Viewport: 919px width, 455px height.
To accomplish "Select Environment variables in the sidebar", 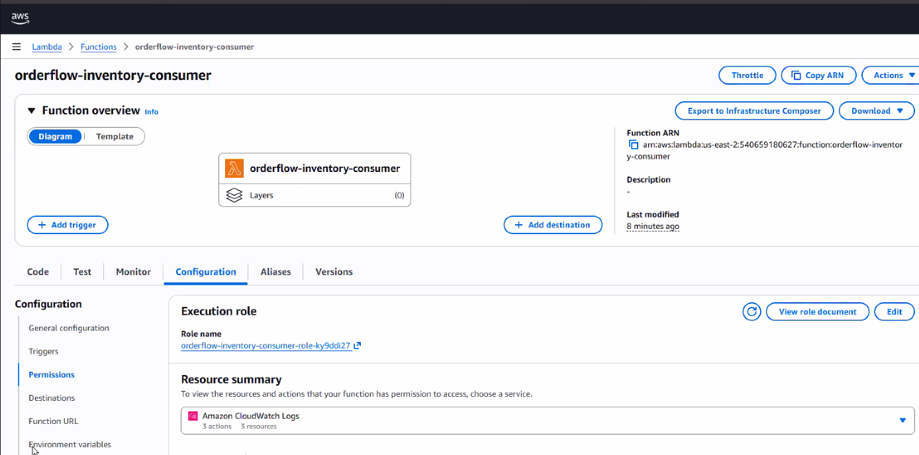I will point(70,444).
